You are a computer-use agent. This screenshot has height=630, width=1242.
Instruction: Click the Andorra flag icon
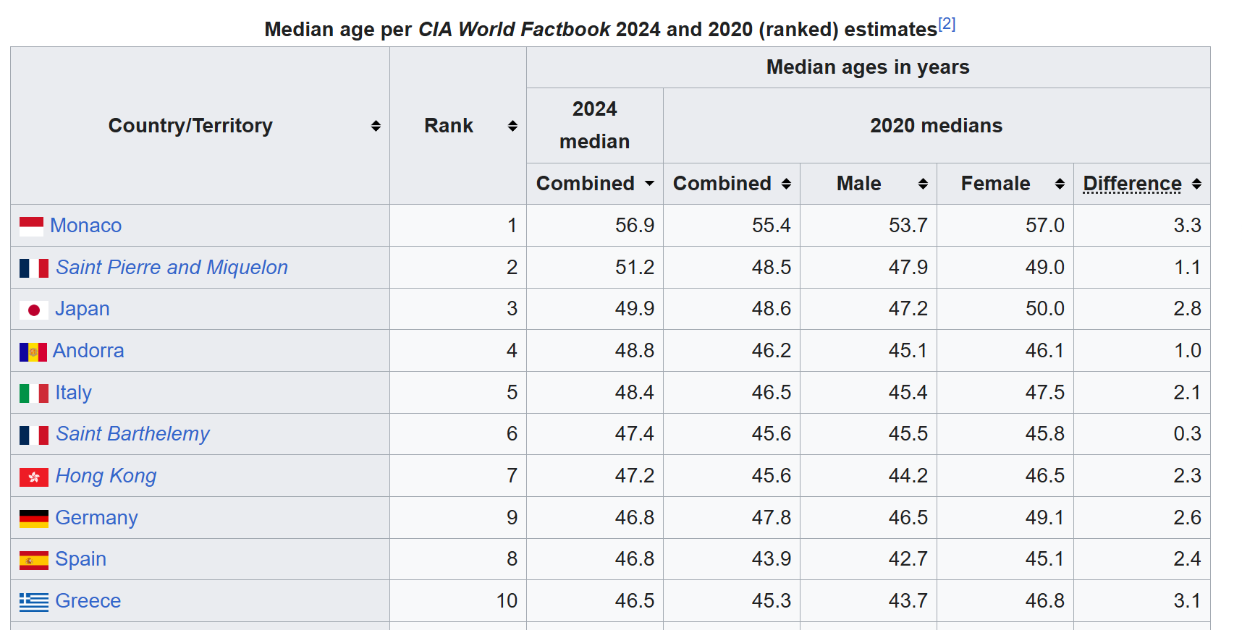coord(33,352)
